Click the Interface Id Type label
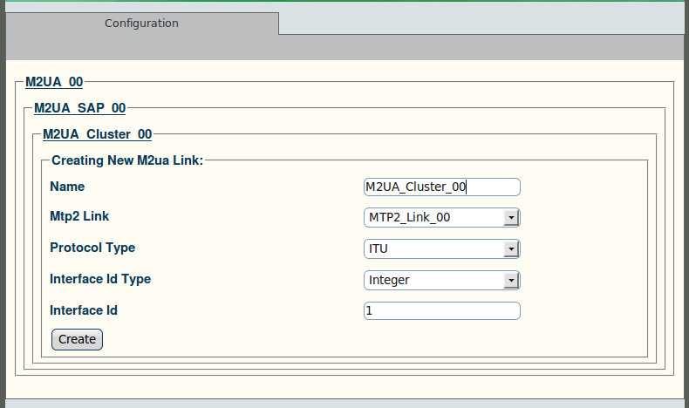 pos(100,279)
